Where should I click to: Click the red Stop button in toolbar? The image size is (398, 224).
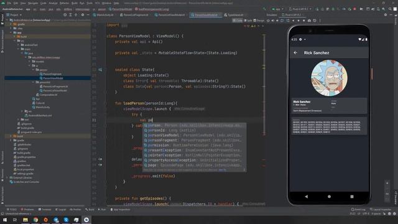(x=354, y=9)
